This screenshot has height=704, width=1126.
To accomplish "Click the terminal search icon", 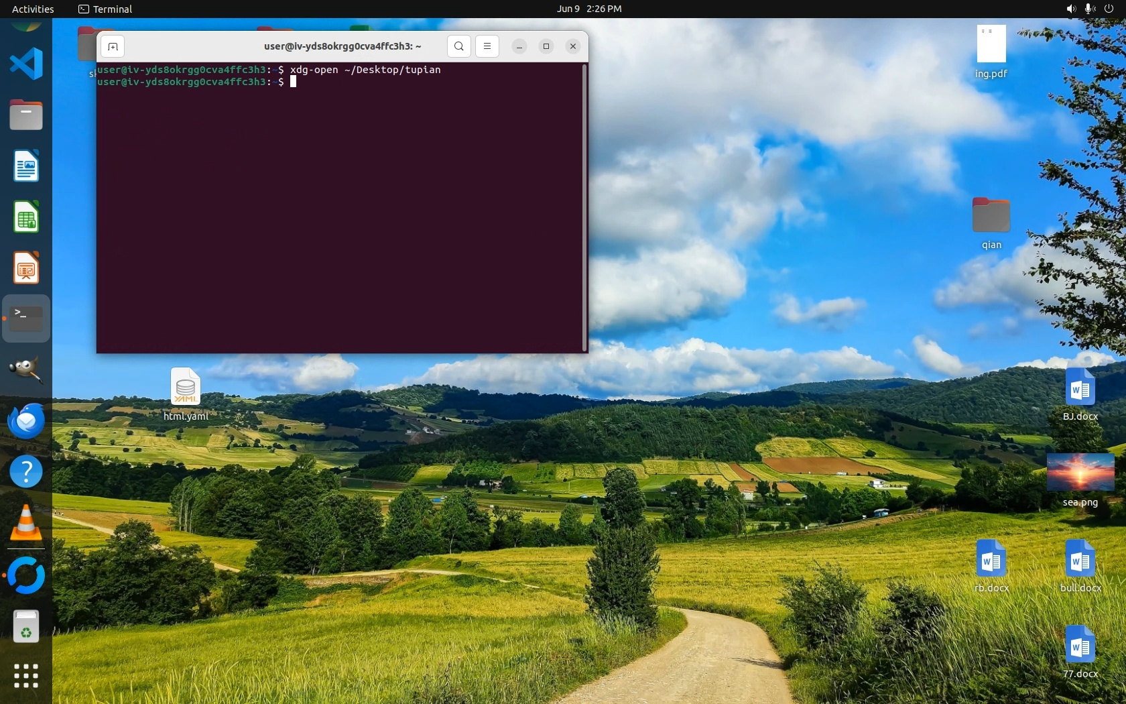I will coord(458,46).
